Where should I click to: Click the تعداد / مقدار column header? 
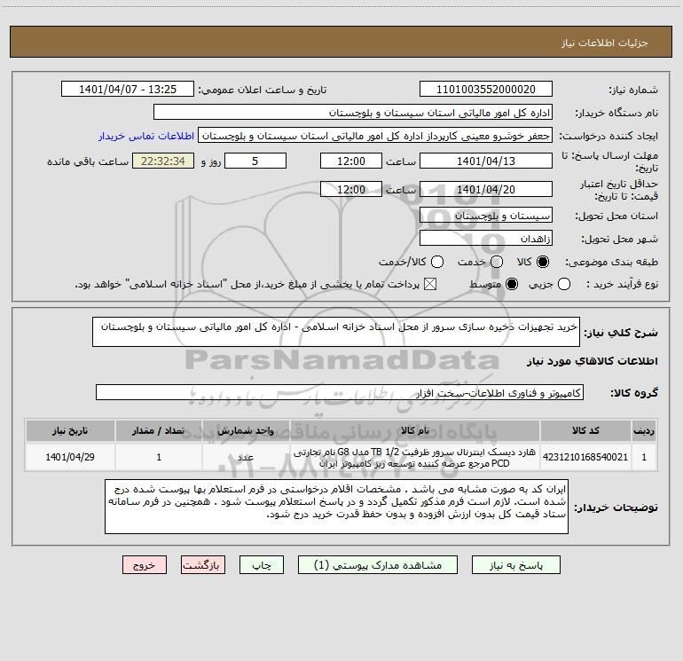pos(159,430)
